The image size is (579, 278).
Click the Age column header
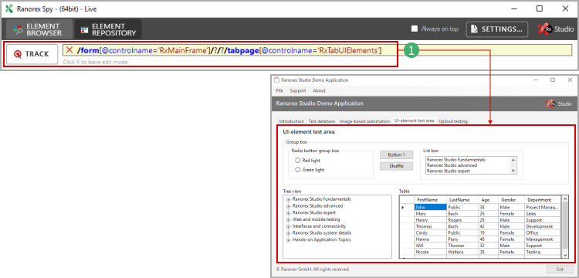pos(488,200)
